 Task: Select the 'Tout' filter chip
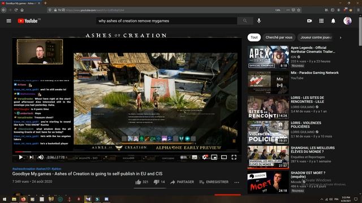[x=254, y=37]
